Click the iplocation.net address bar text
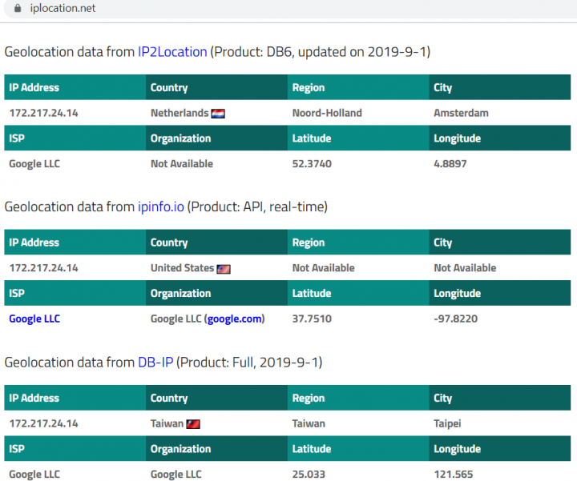The width and height of the screenshot is (577, 481). click(63, 8)
